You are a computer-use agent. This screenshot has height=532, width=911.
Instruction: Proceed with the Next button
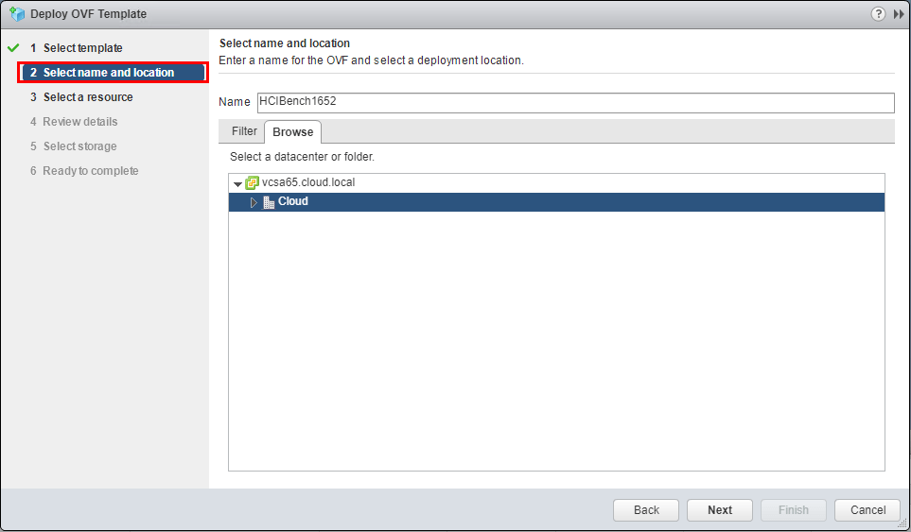coord(719,510)
